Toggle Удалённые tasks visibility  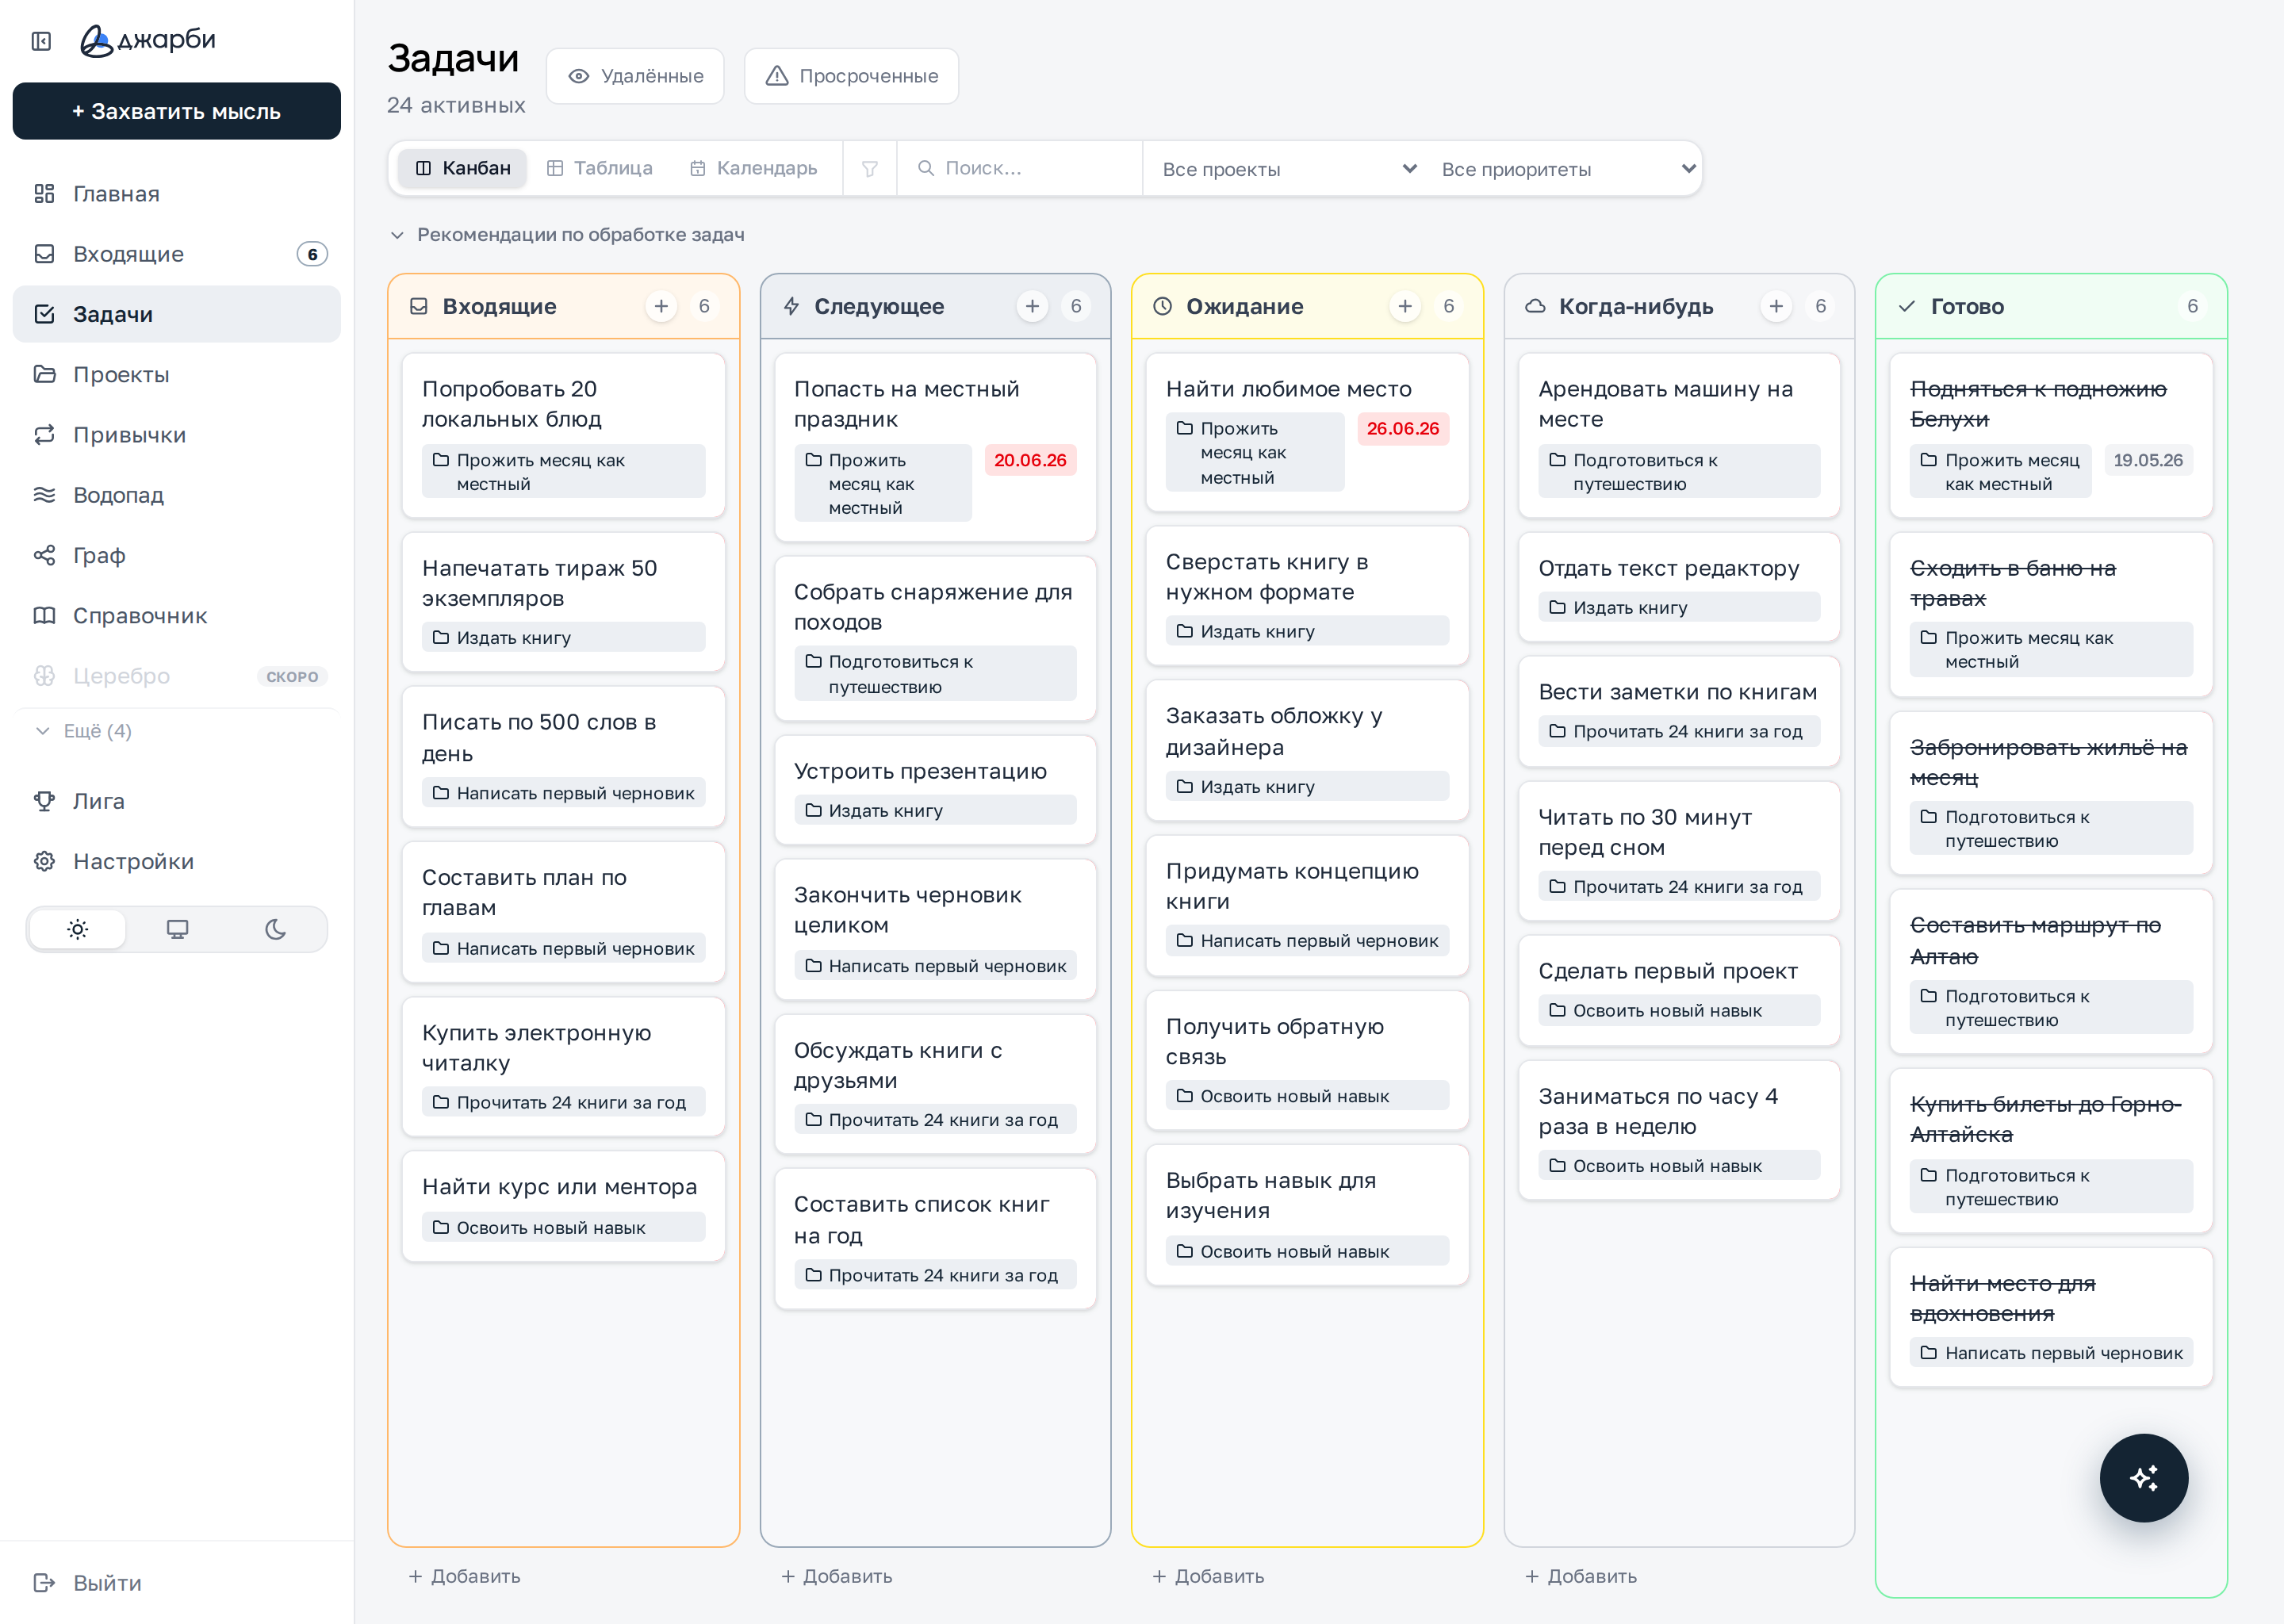click(x=635, y=76)
